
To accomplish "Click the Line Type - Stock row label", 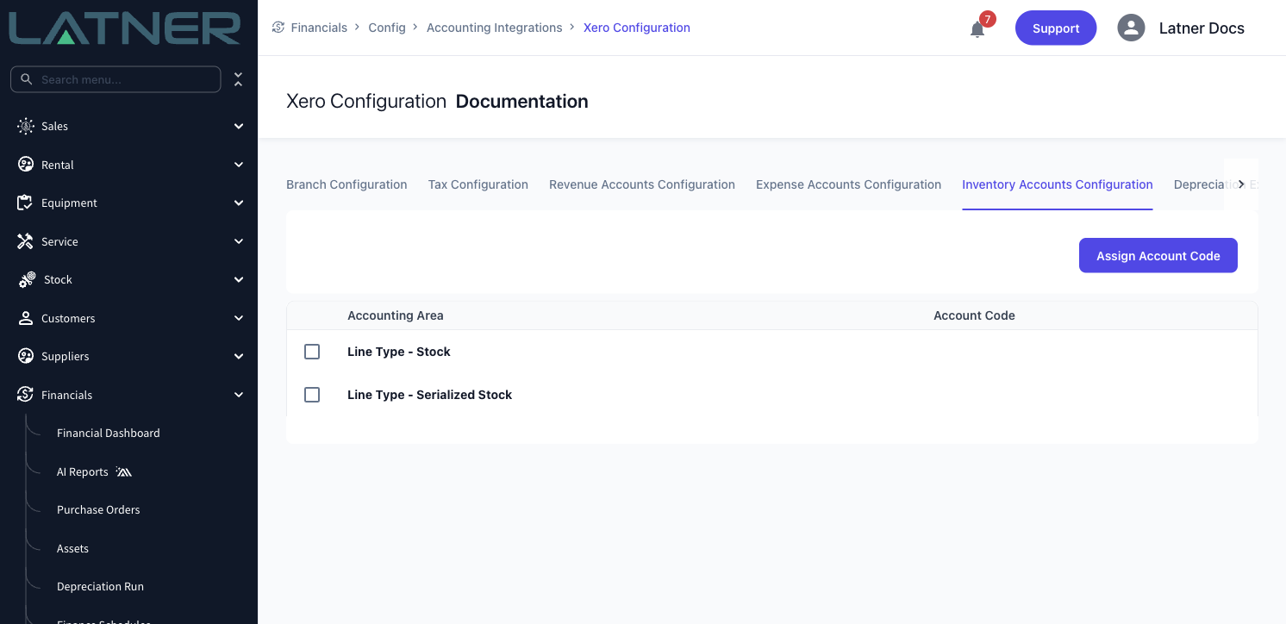I will (399, 352).
